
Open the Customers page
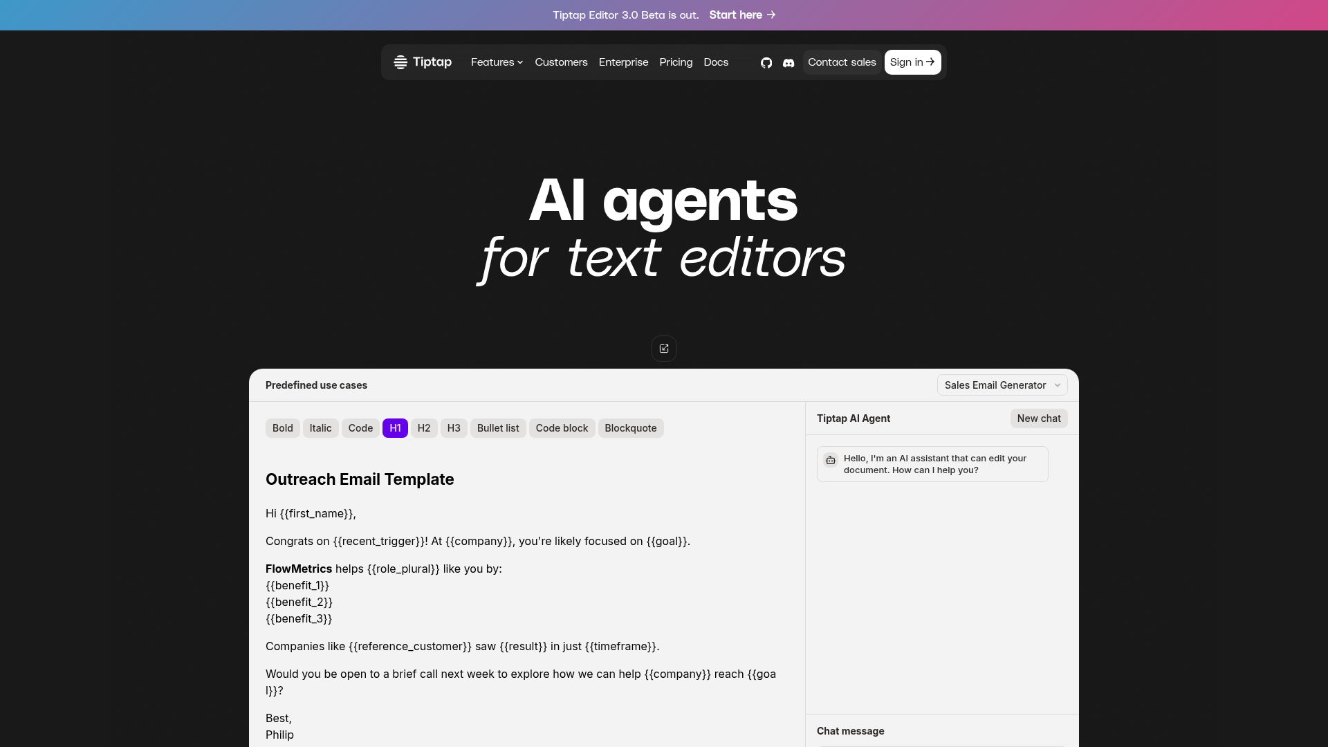[x=561, y=62]
